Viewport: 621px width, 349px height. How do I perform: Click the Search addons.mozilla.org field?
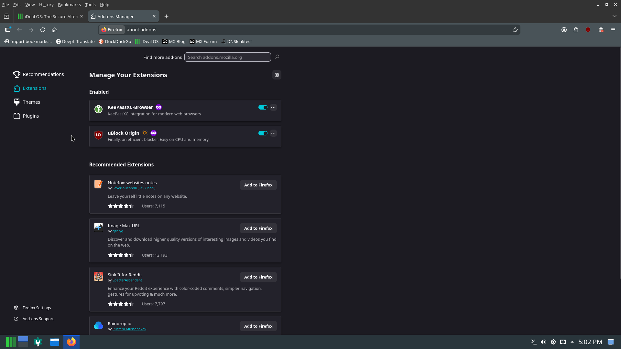pyautogui.click(x=227, y=57)
